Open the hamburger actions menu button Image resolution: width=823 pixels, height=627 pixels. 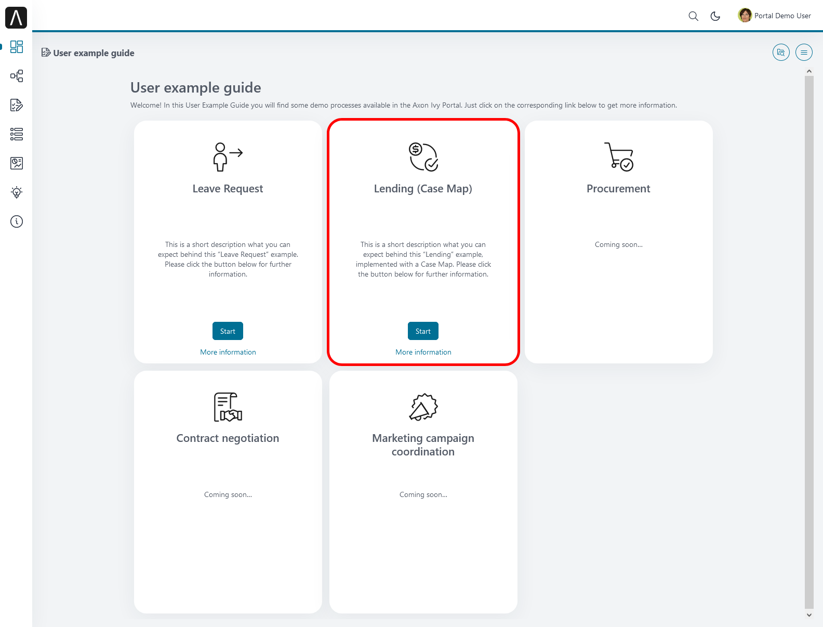click(x=804, y=53)
